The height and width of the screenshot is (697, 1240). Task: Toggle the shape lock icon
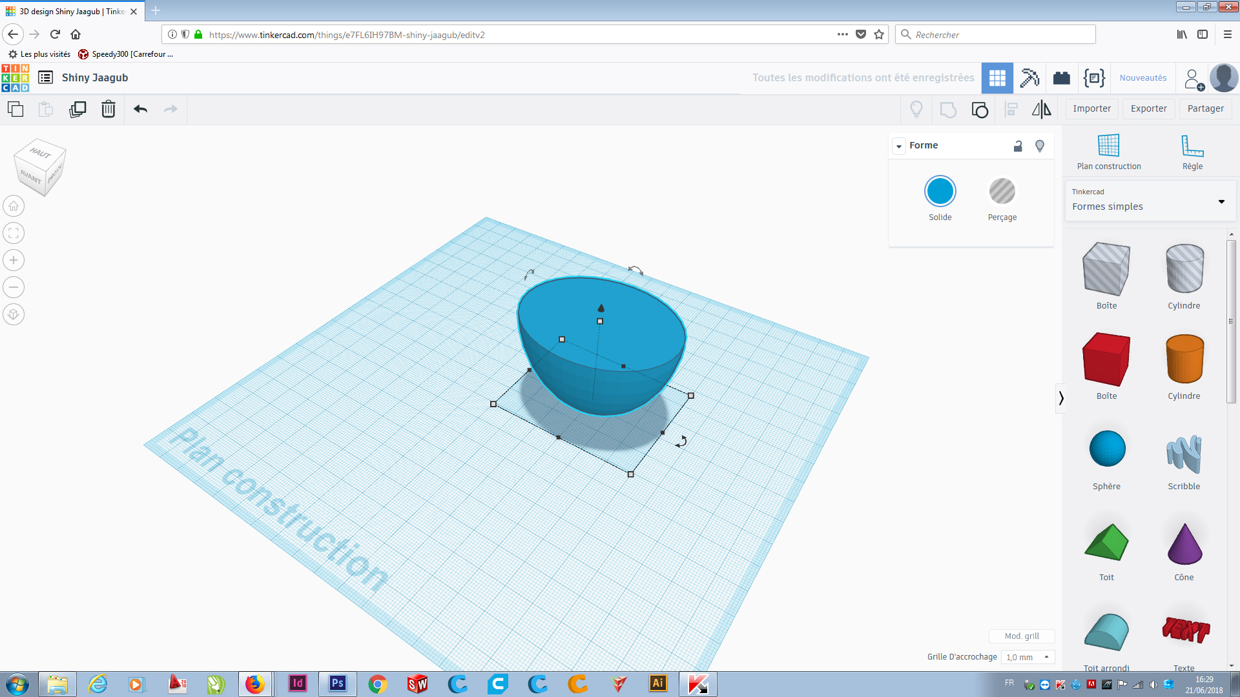click(1018, 146)
